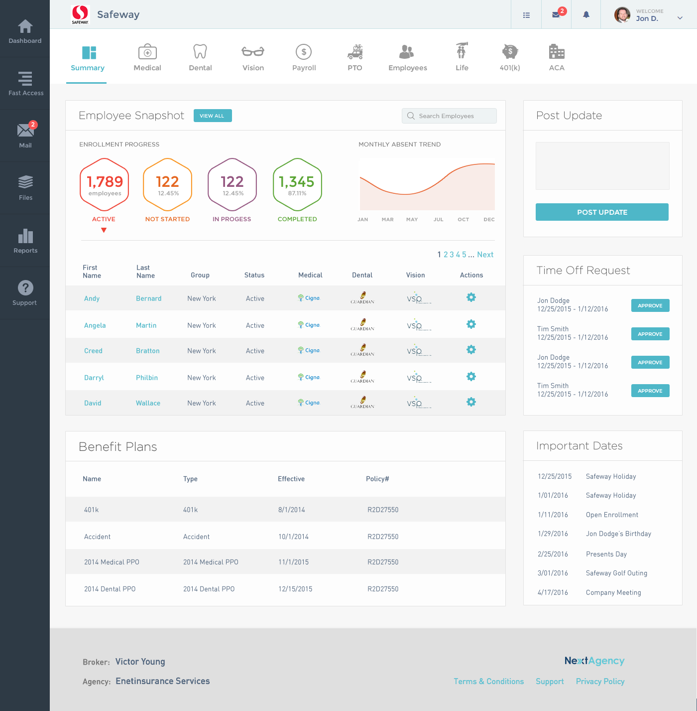Select the 401k benefit plan row
The width and height of the screenshot is (697, 711).
pos(285,509)
